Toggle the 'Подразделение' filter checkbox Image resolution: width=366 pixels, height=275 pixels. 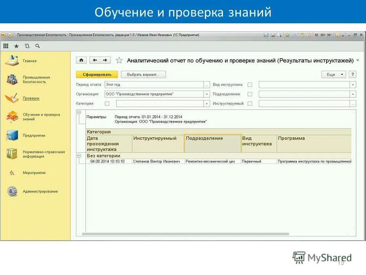click(x=250, y=94)
